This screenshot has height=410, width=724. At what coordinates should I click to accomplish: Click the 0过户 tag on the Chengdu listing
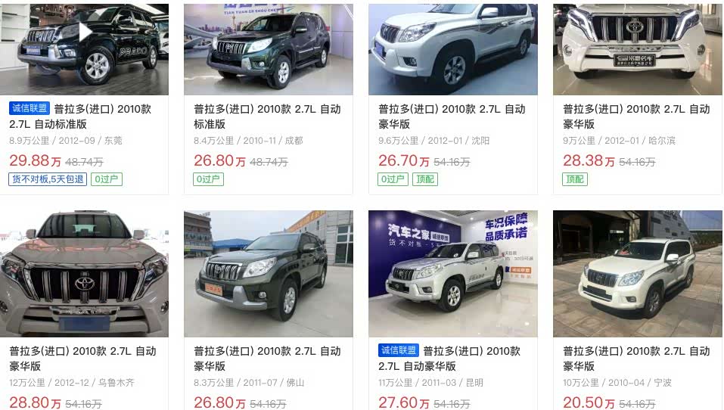(208, 179)
